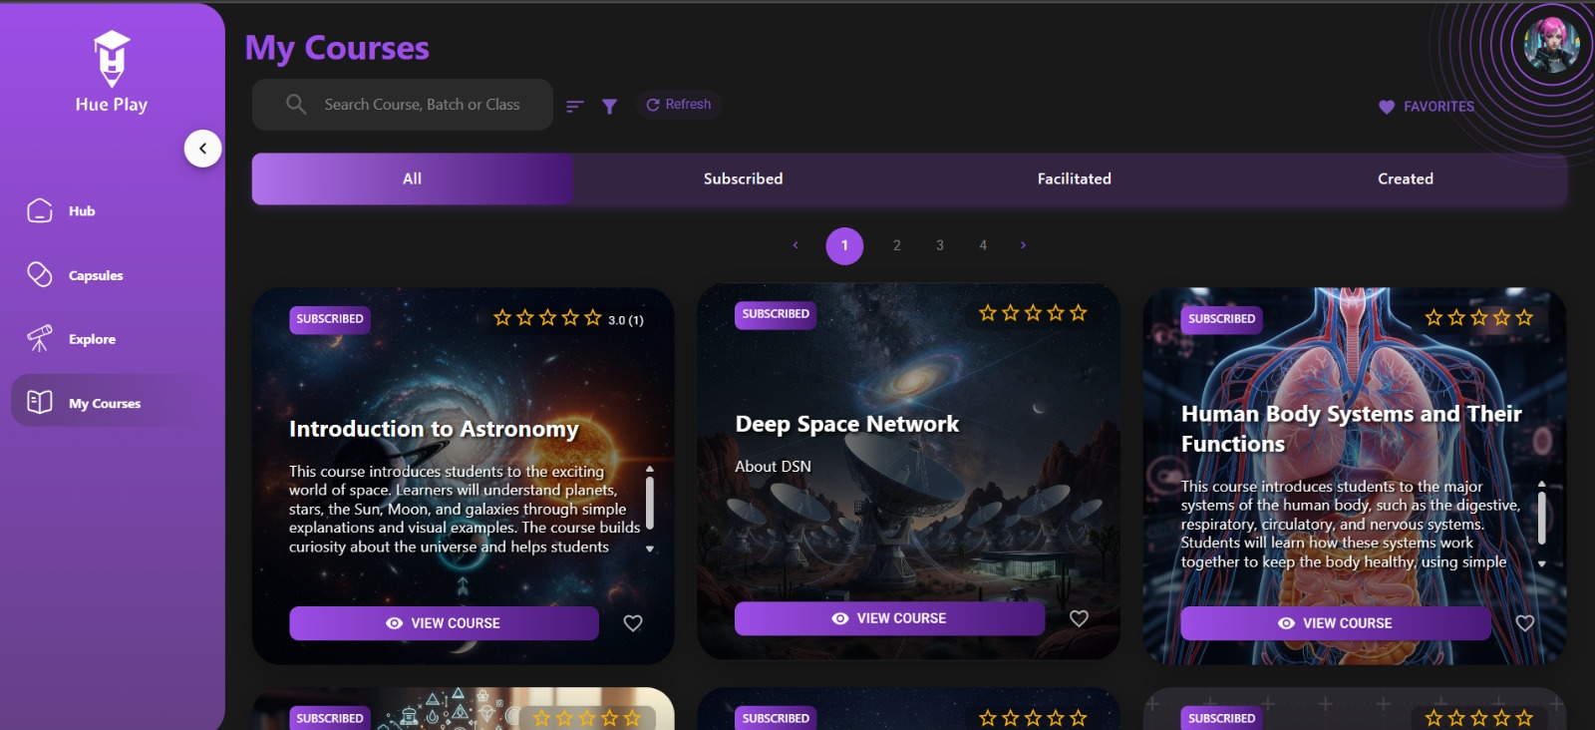Click SUBSCRIBED badge on Introduction to Astronomy

330,319
